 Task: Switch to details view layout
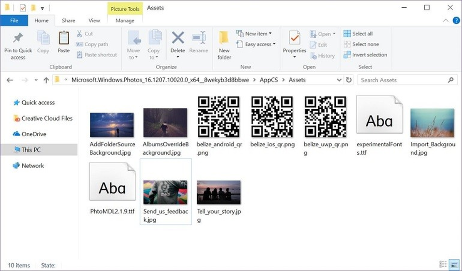pos(443,265)
